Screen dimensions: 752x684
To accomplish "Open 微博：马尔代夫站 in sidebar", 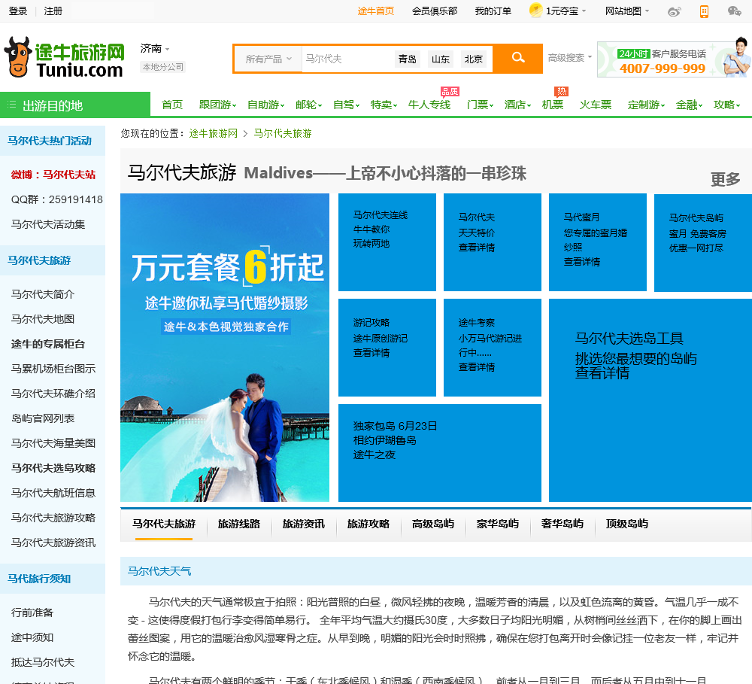I will (x=53, y=175).
